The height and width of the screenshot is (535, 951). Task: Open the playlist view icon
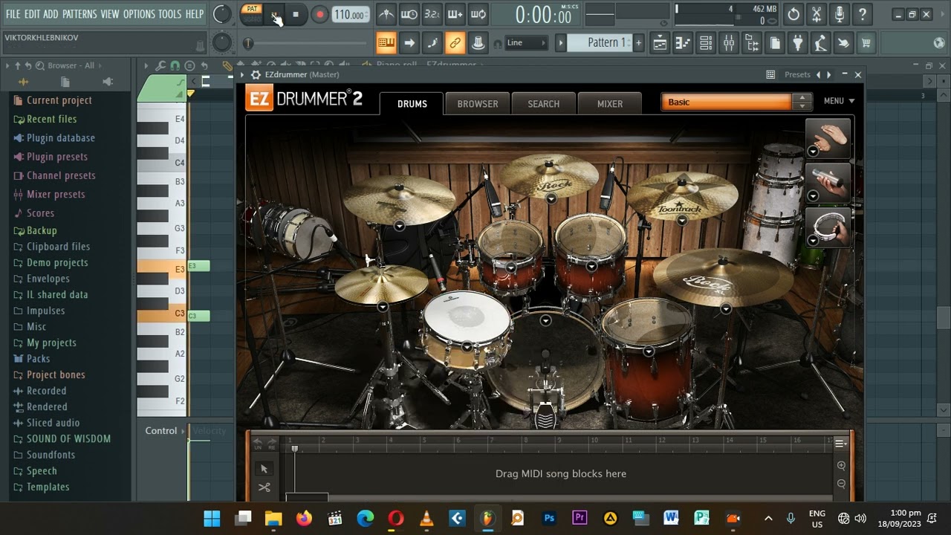click(x=660, y=43)
